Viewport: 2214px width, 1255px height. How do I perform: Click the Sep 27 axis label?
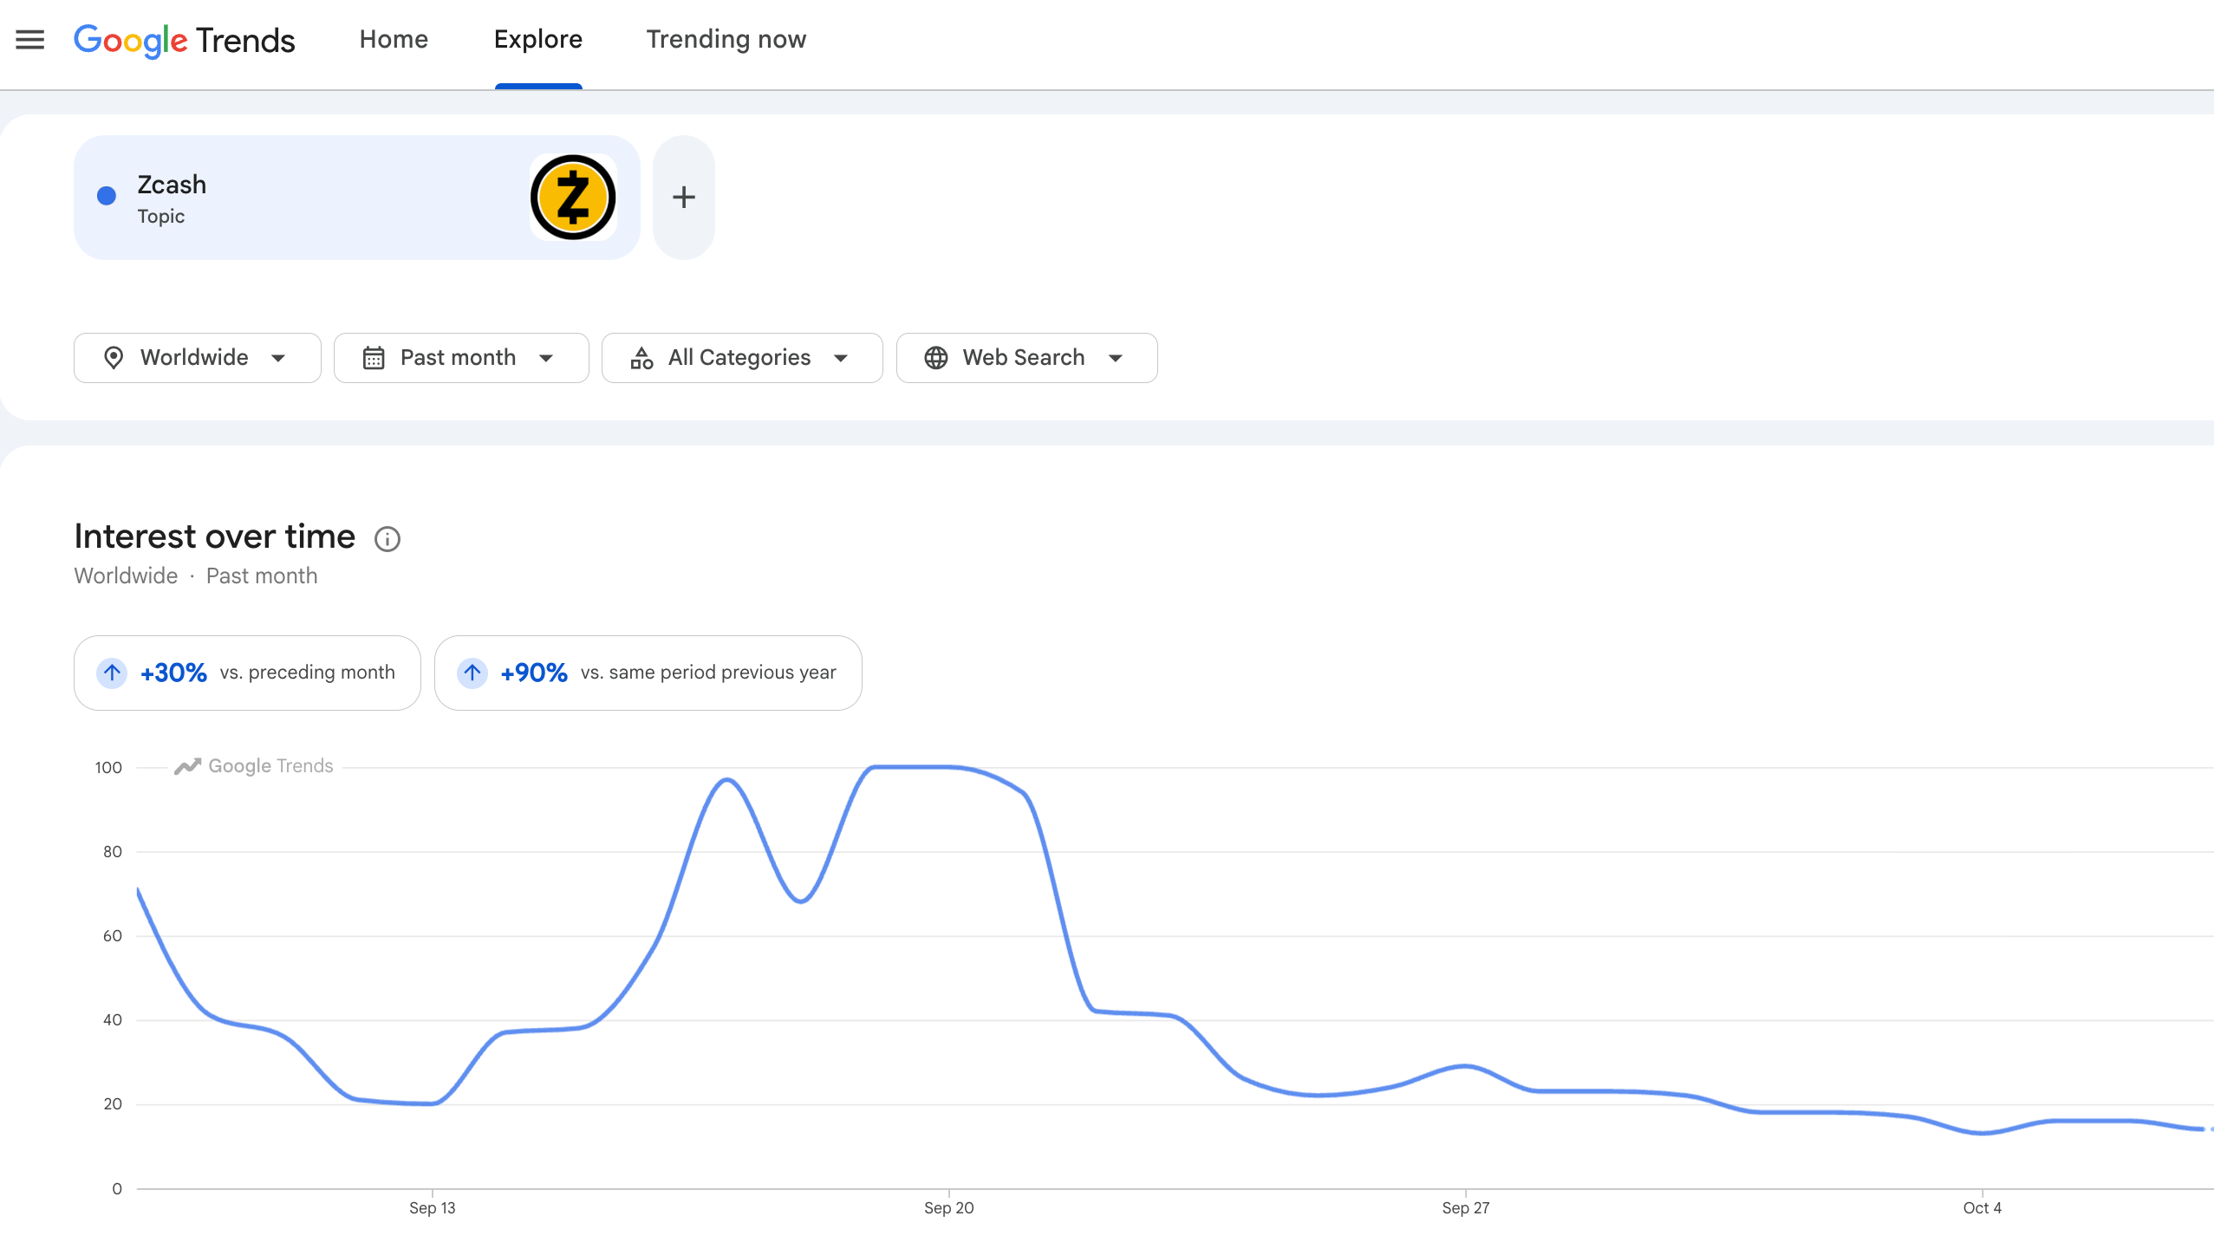[1466, 1207]
